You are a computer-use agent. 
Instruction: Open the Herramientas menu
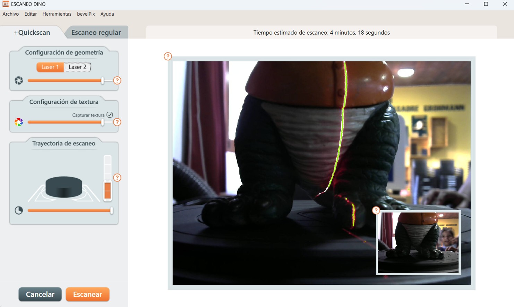[x=57, y=14]
